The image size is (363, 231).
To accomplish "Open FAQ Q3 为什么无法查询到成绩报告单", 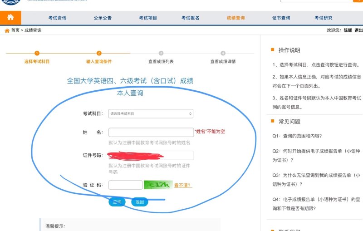I will [316, 180].
